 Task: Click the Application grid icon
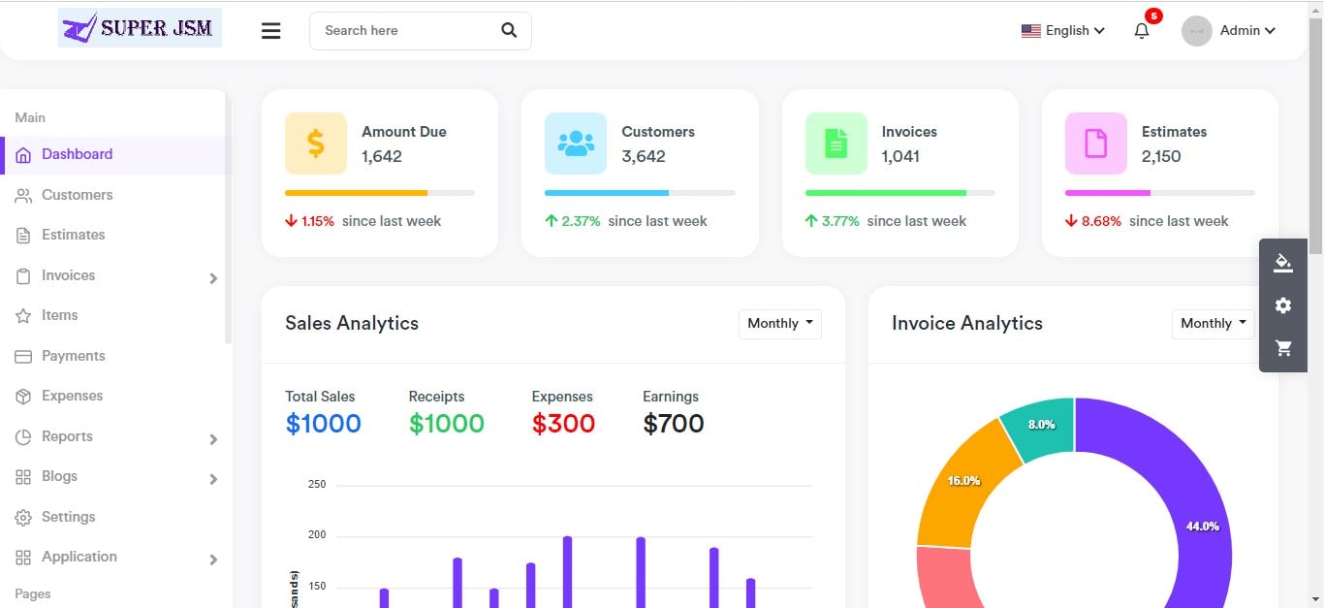coord(23,558)
